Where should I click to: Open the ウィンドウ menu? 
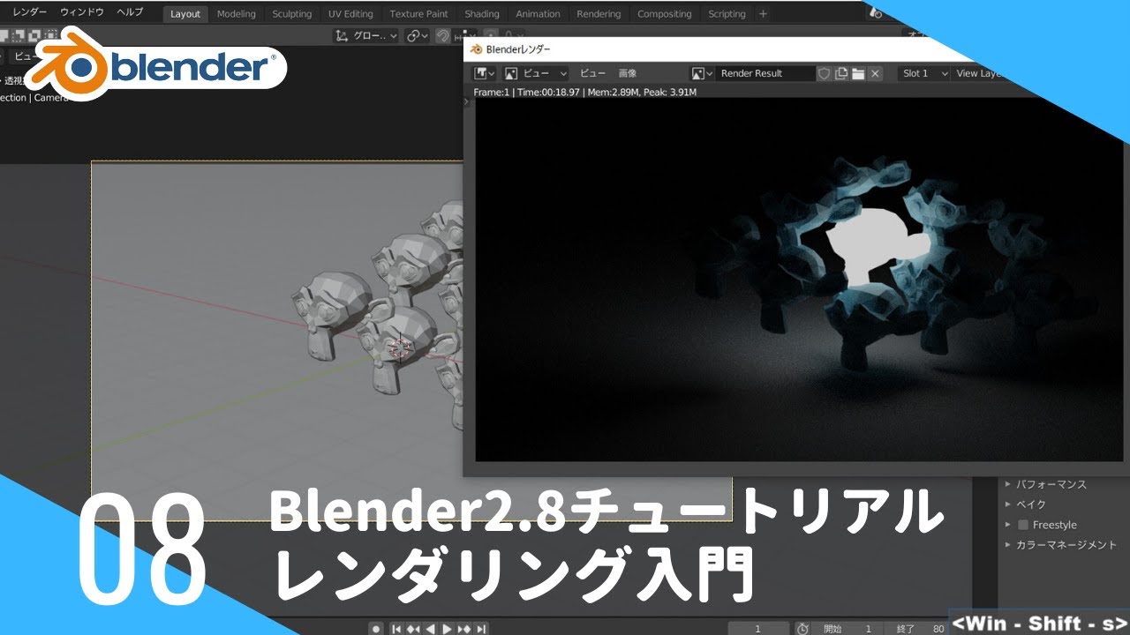tap(81, 12)
